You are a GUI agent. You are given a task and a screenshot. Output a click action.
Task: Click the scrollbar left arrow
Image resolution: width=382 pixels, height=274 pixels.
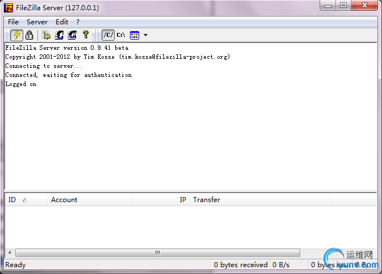coord(10,253)
